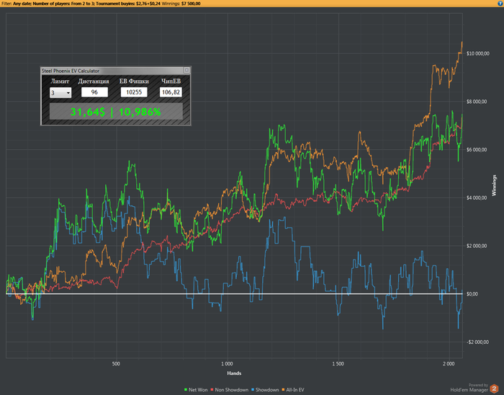Close the Steel Phoenix EV Calculator window
The height and width of the screenshot is (395, 504).
coord(186,70)
